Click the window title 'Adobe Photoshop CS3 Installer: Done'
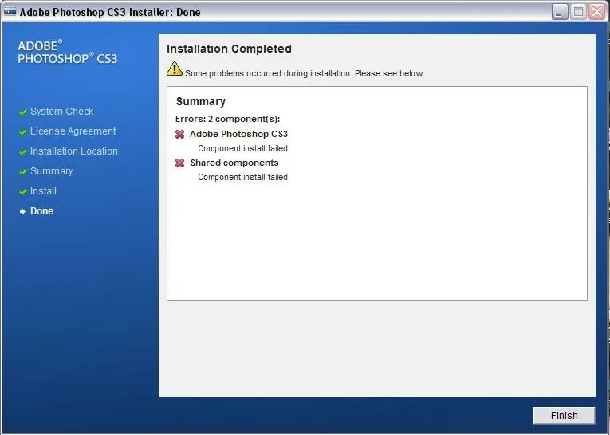 coord(110,12)
